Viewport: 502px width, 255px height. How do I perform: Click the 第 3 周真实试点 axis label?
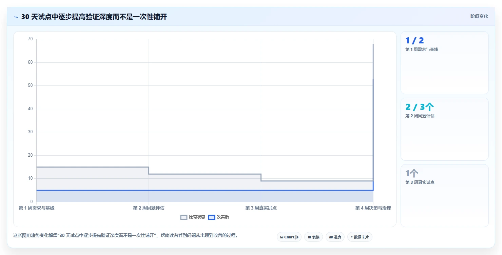(261, 208)
